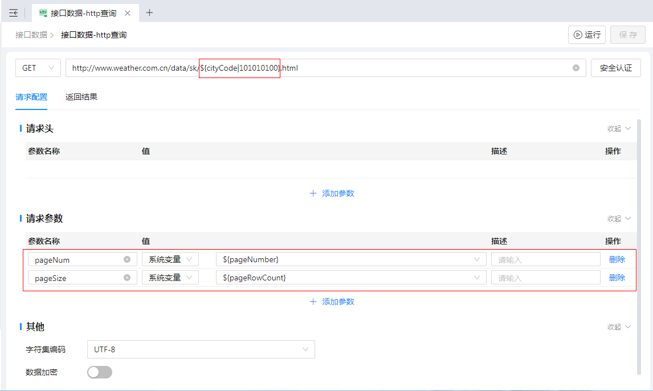Toggle the 数据加密 switch
Screen dimensions: 653x391
100,372
